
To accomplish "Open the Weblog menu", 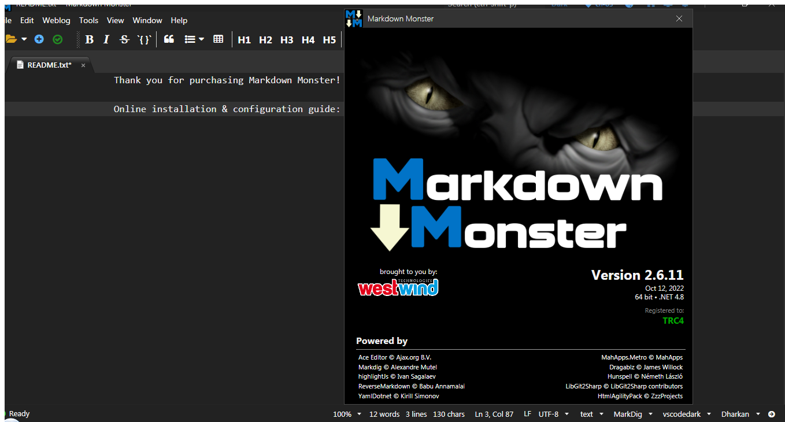I will tap(56, 20).
